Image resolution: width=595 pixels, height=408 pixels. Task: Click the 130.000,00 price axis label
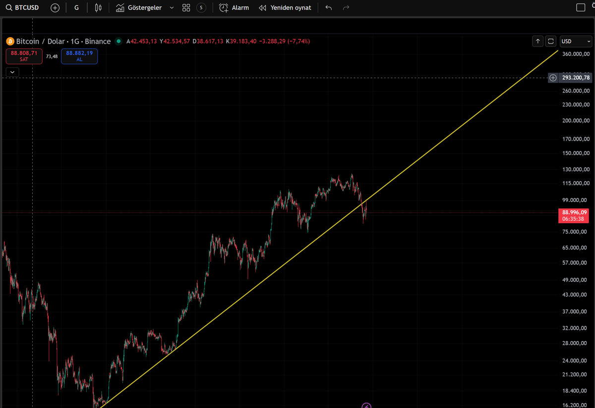point(576,169)
